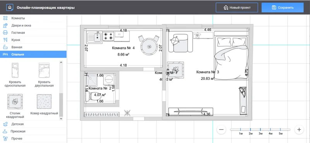Click the plus zoom-in button
The image size is (310, 143).
(299, 129)
